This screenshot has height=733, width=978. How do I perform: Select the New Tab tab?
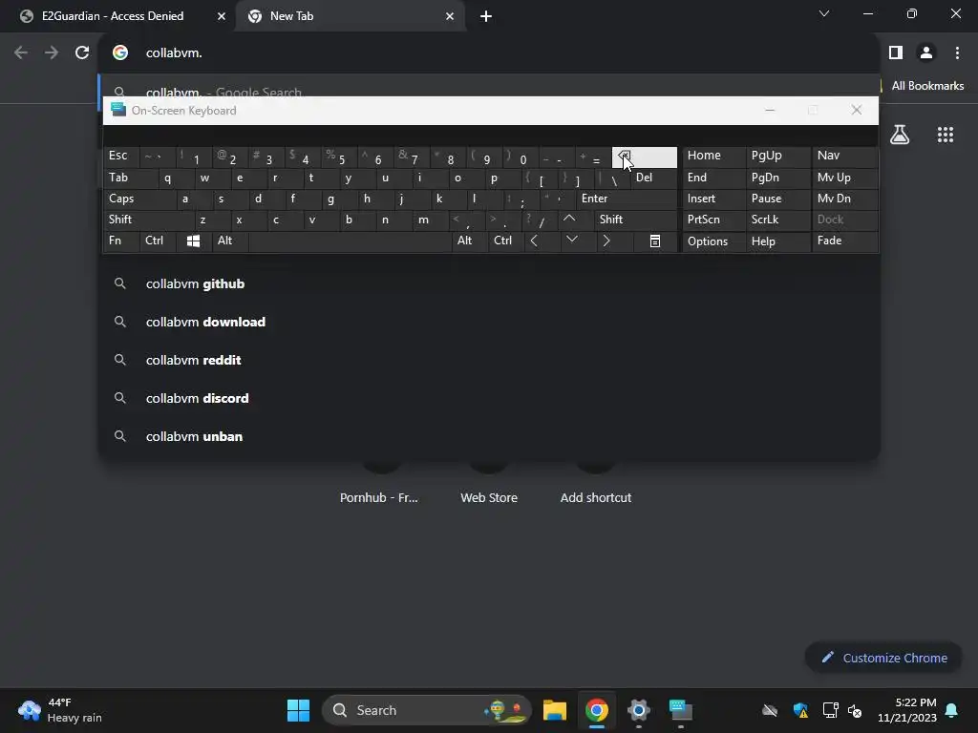point(351,16)
